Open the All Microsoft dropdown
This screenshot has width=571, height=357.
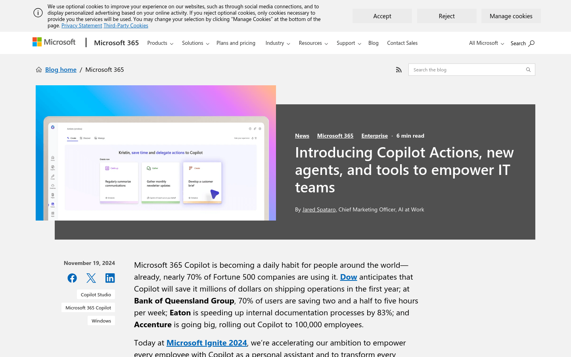[487, 43]
